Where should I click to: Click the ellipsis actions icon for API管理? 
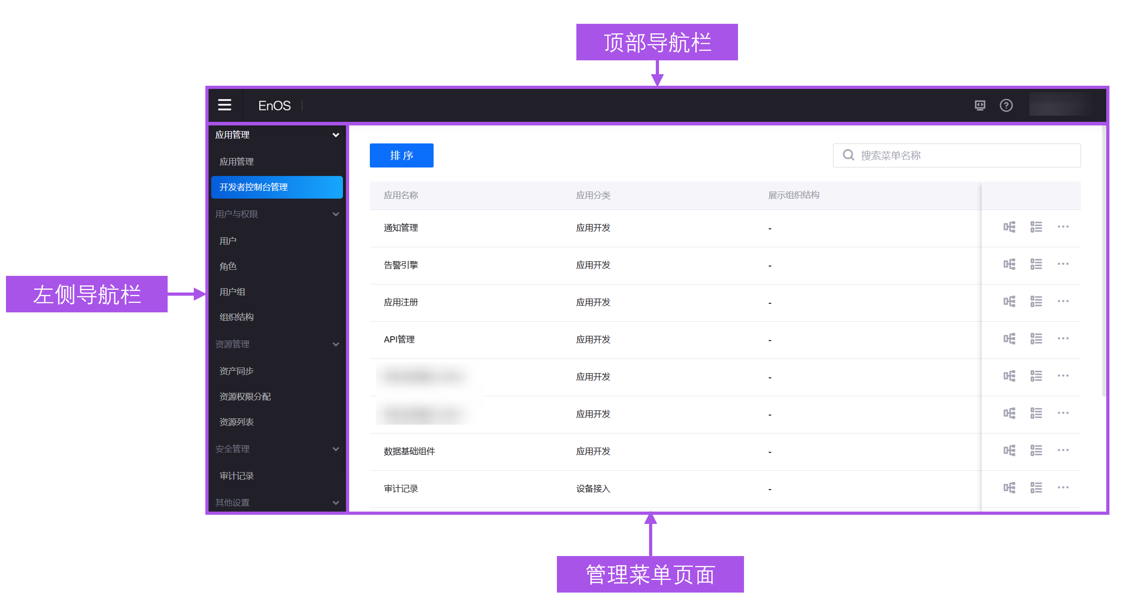click(1063, 339)
